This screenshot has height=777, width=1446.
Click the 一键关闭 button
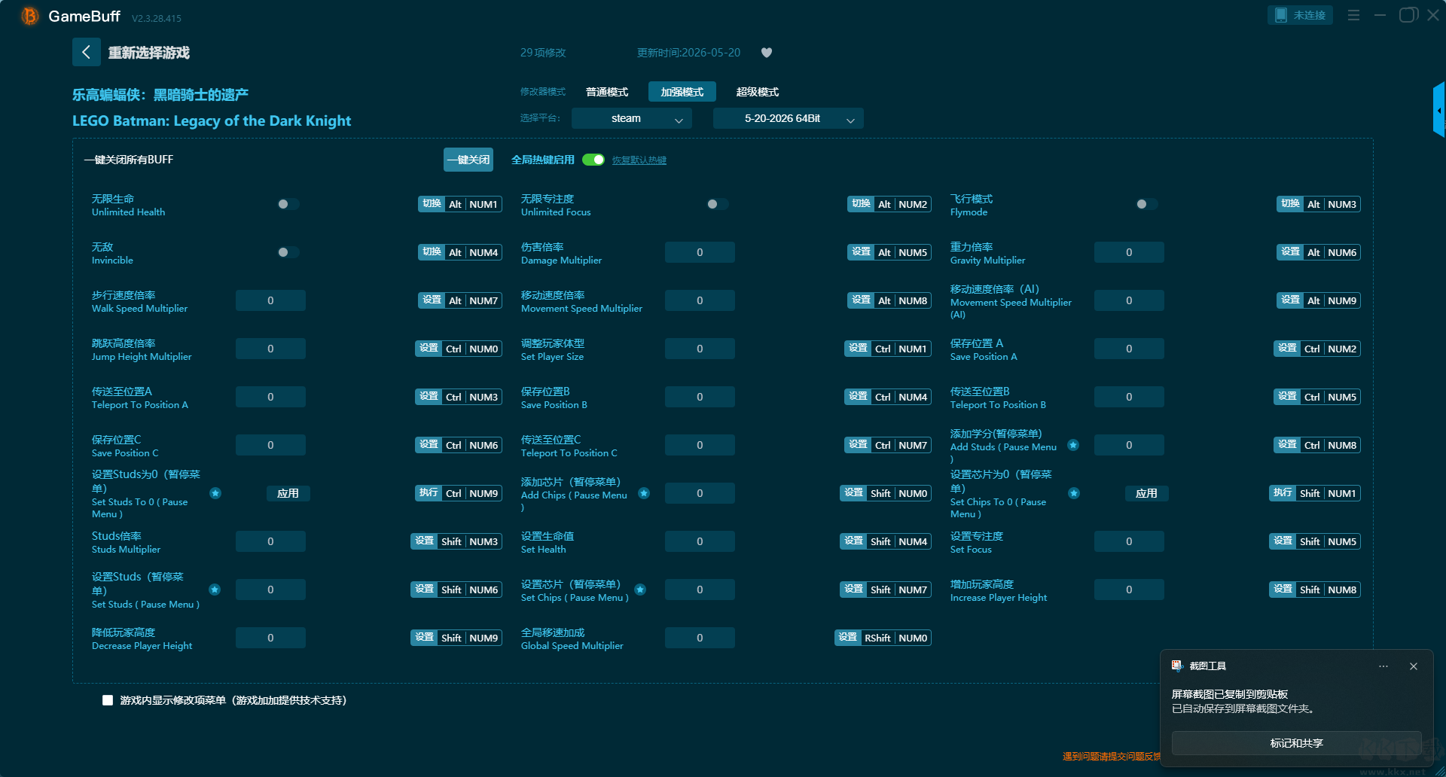468,160
